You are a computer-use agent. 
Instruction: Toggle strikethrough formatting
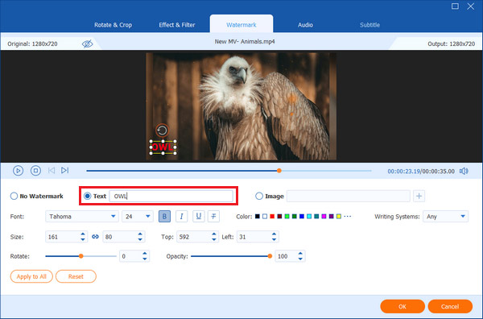click(x=213, y=217)
